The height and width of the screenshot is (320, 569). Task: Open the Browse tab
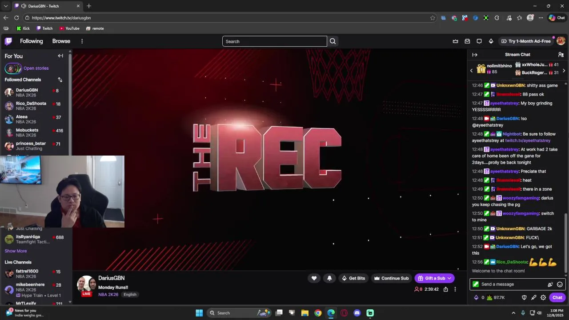click(61, 41)
